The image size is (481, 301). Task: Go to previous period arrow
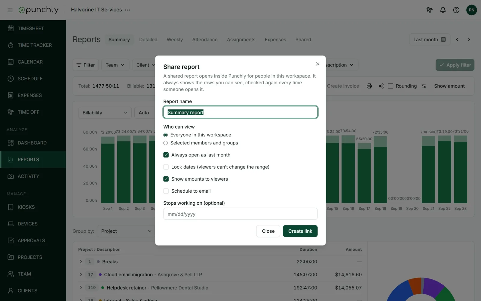coord(457,39)
